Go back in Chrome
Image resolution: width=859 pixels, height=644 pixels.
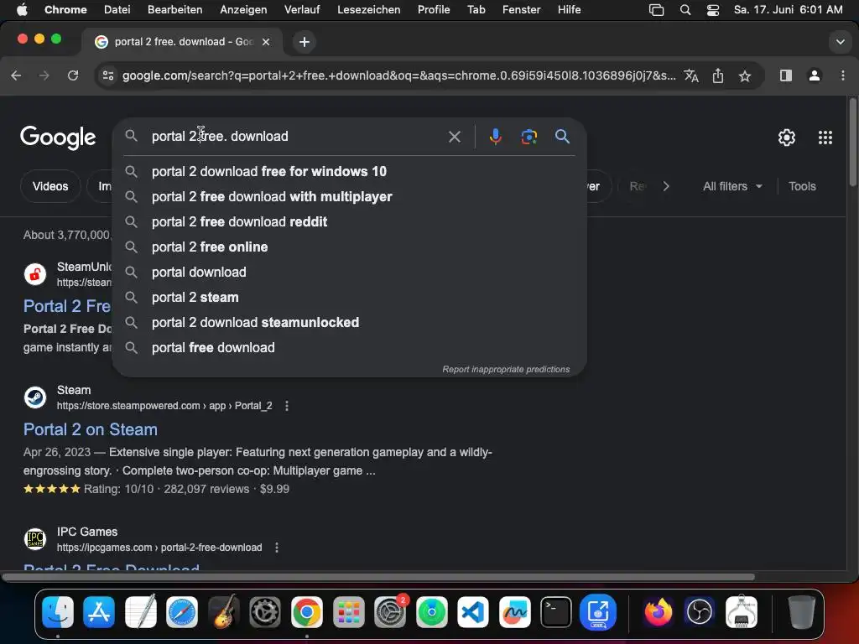[17, 75]
